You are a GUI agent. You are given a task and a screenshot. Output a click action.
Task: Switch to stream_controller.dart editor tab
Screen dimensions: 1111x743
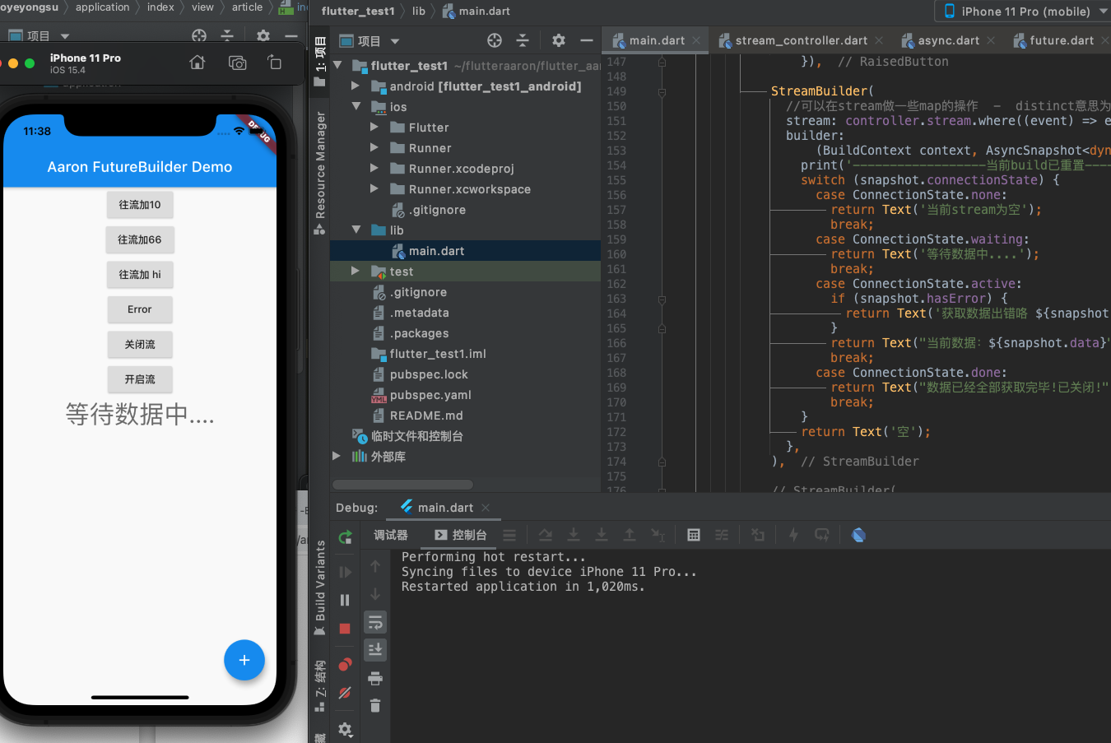click(801, 40)
